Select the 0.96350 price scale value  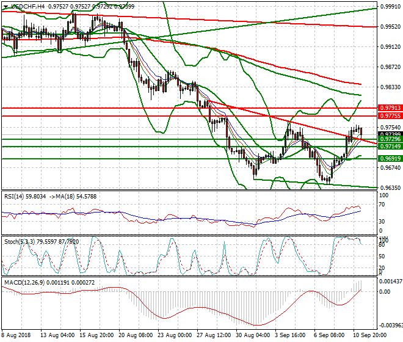(390, 187)
